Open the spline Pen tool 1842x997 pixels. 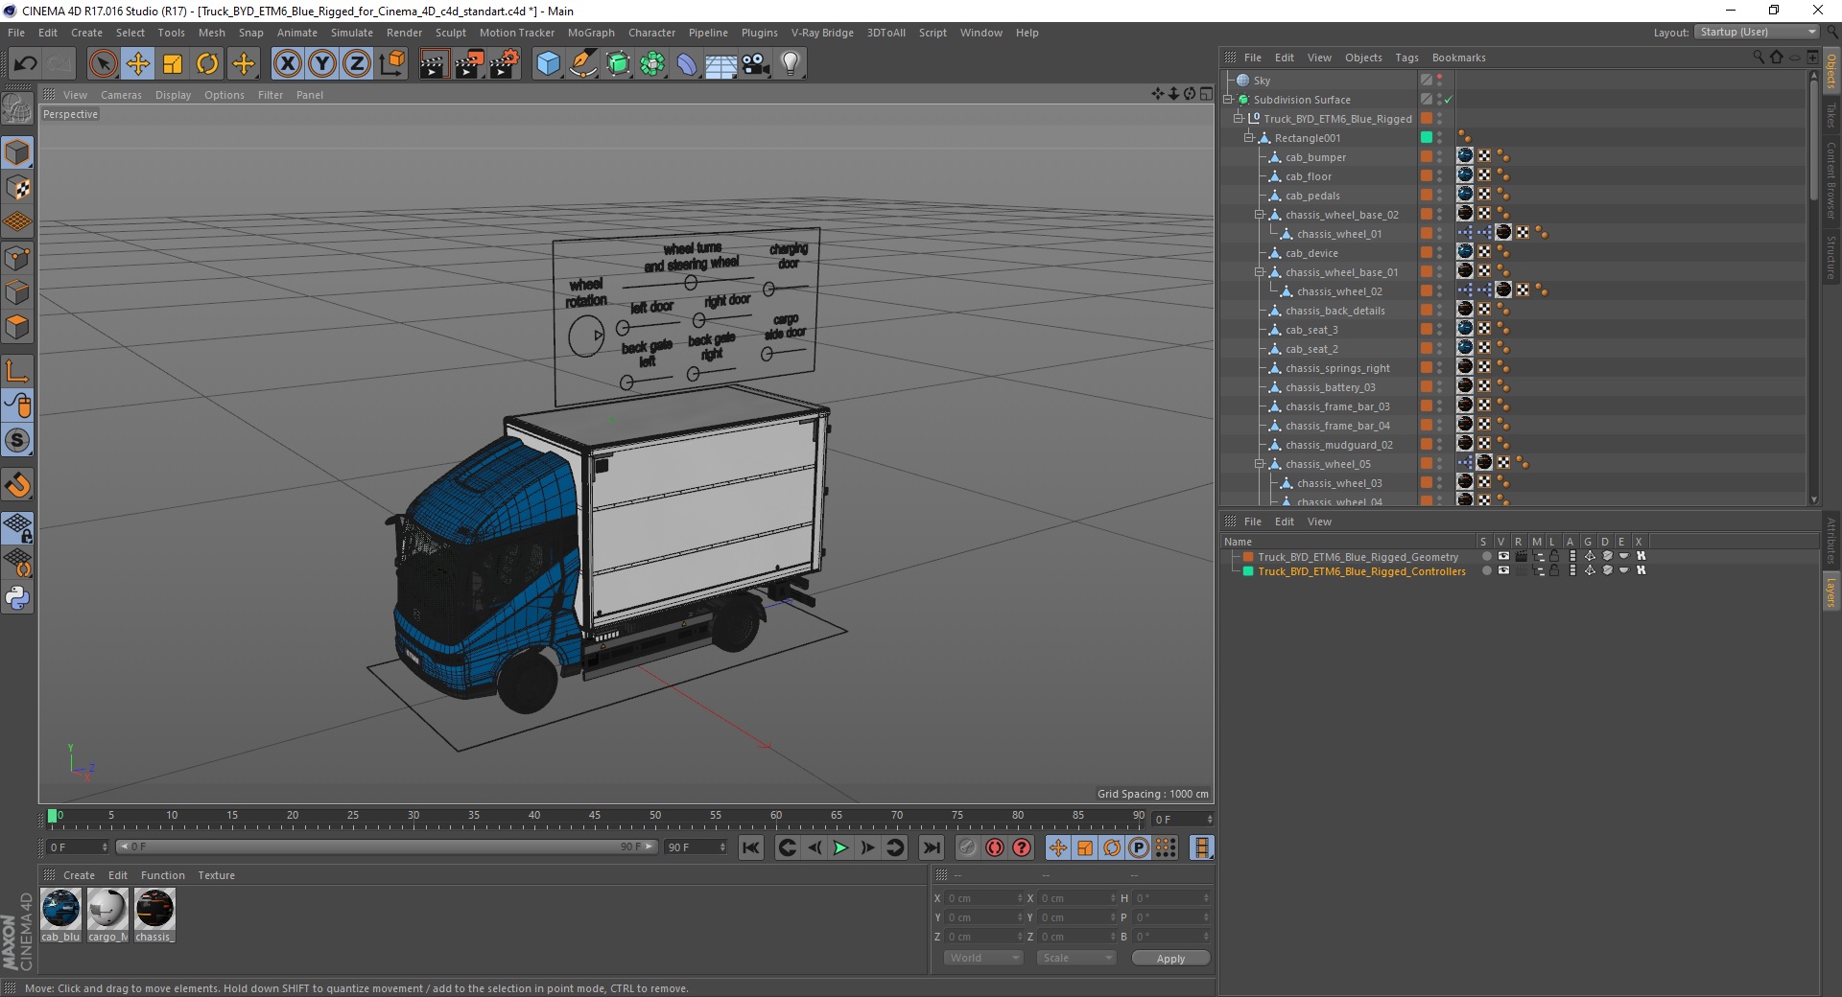(582, 64)
